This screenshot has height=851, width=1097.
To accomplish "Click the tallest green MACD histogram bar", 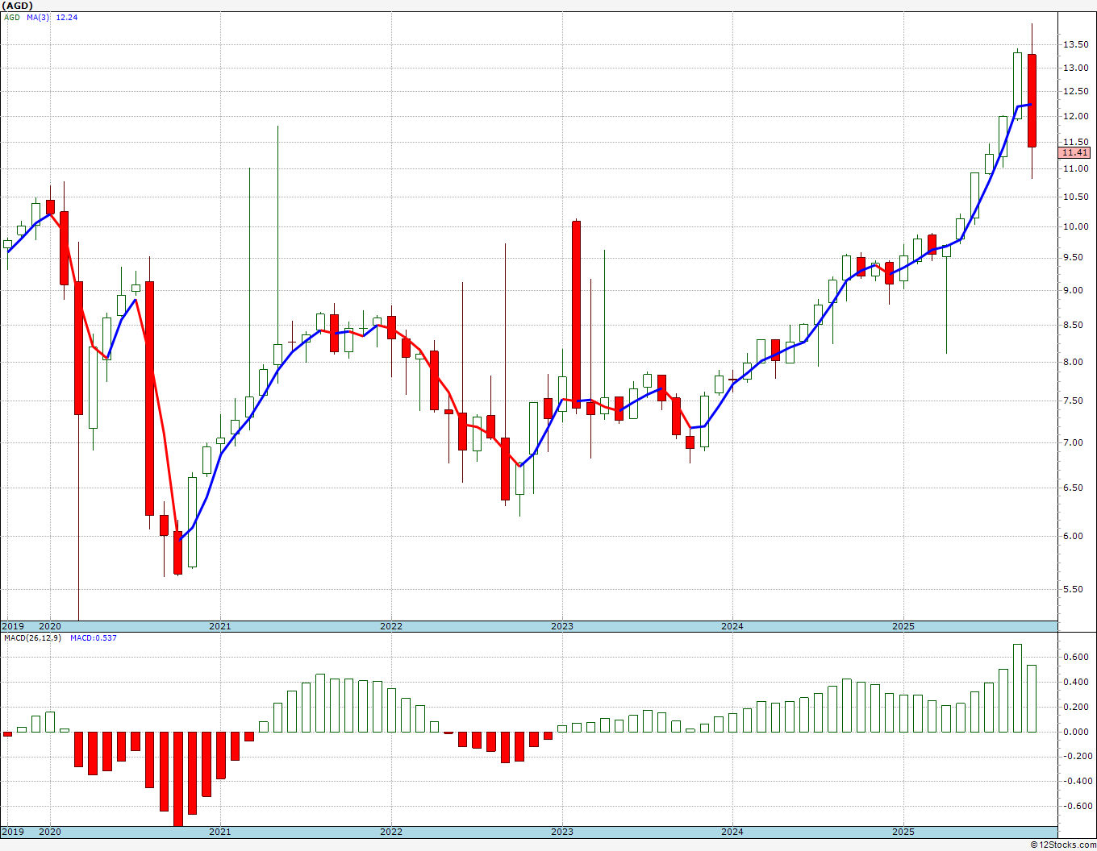I will [x=1017, y=688].
